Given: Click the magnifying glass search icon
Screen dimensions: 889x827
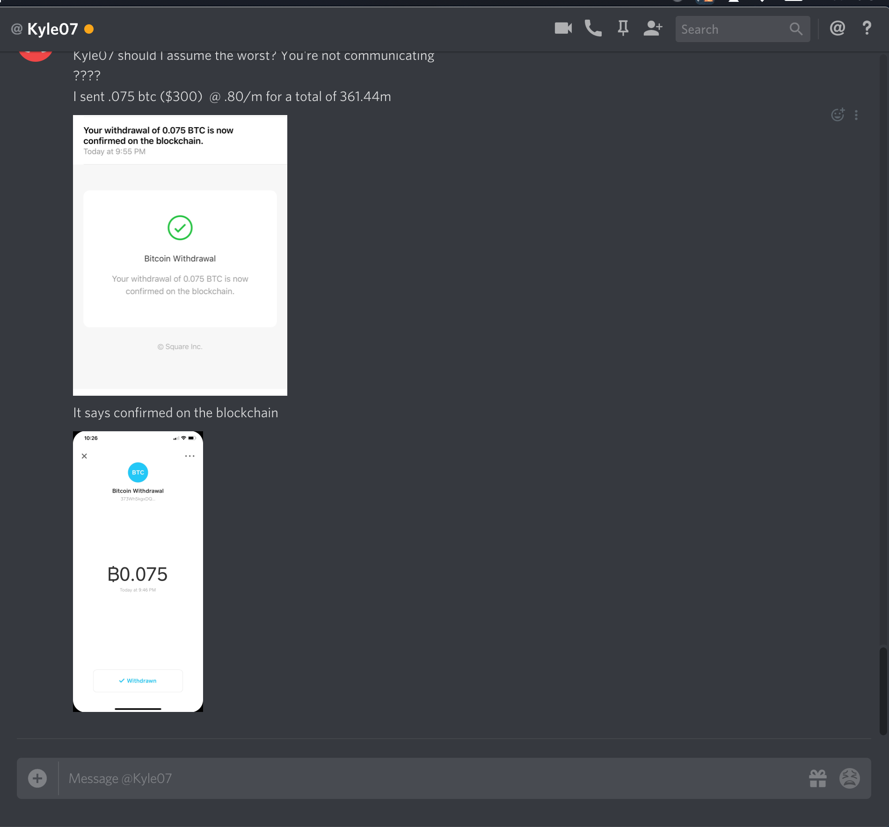Looking at the screenshot, I should pyautogui.click(x=796, y=29).
